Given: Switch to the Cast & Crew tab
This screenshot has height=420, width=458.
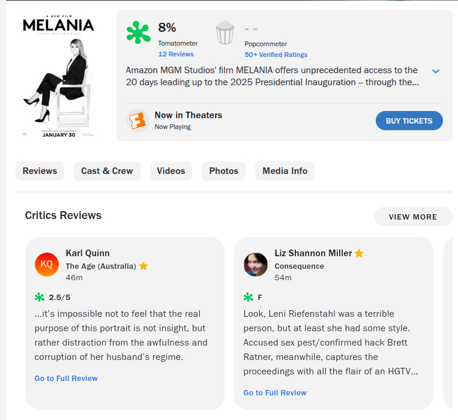Looking at the screenshot, I should point(107,171).
